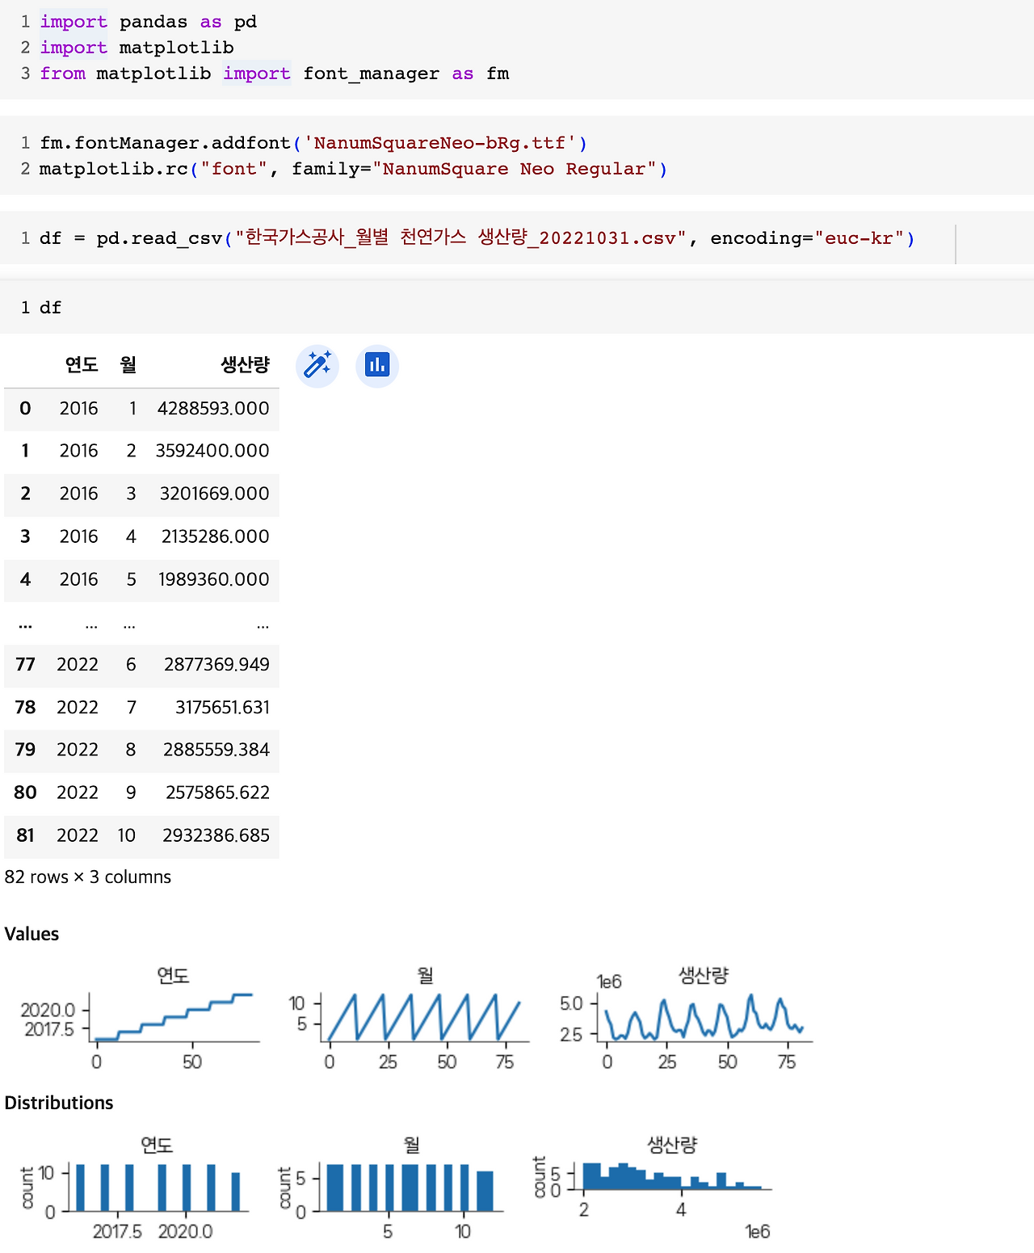1034x1253 pixels.
Task: Click row index 81 in the table
Action: 25,835
